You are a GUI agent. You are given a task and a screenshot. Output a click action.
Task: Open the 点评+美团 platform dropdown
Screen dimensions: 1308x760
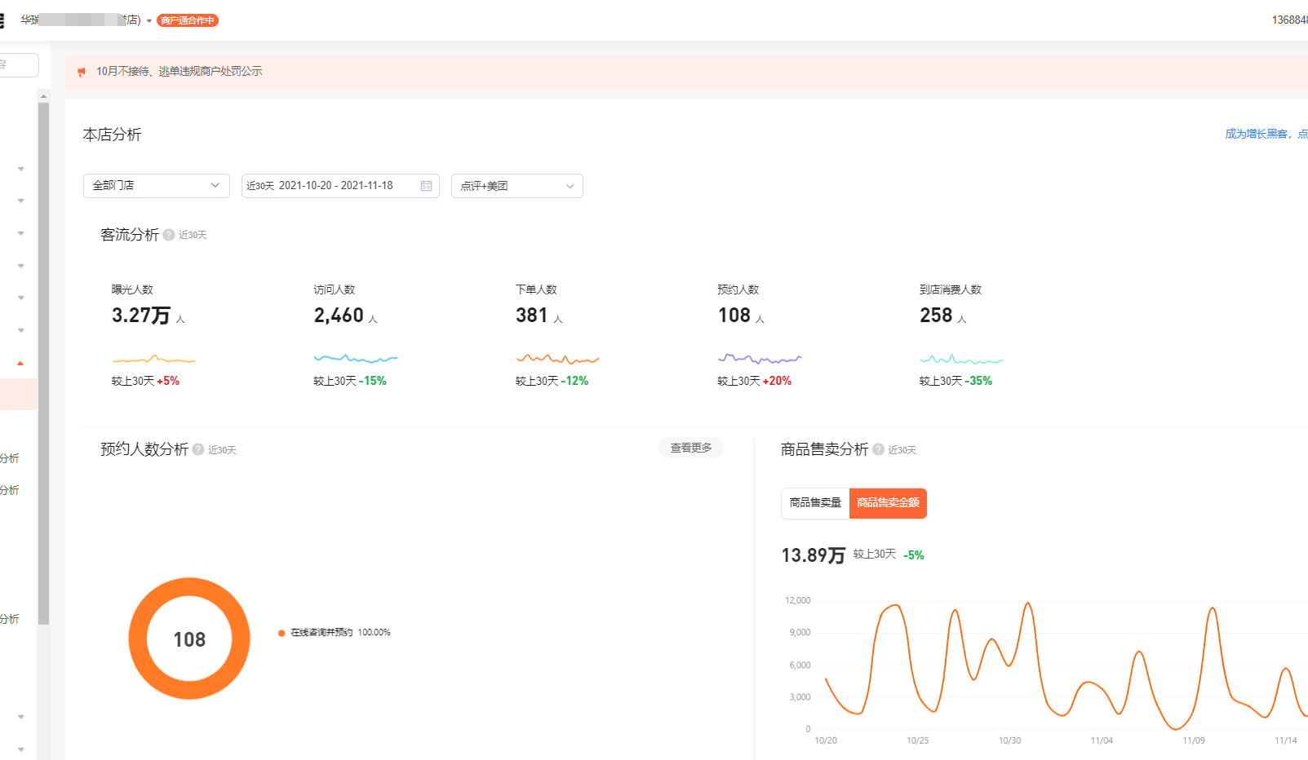click(x=517, y=186)
